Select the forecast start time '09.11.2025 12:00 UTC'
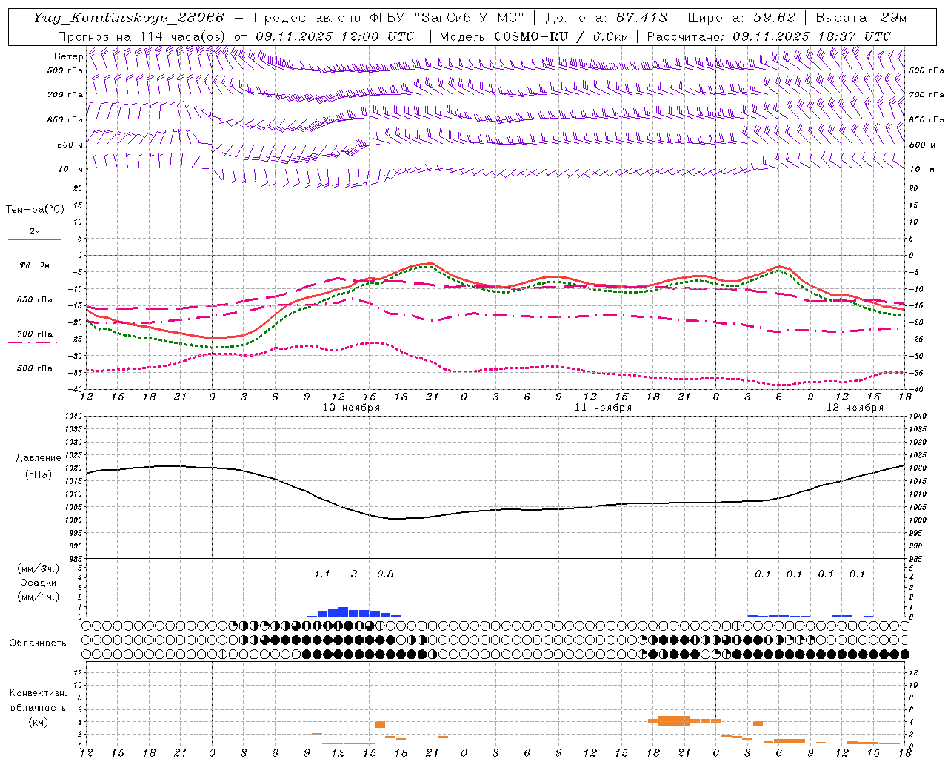948x759 pixels. pos(335,36)
